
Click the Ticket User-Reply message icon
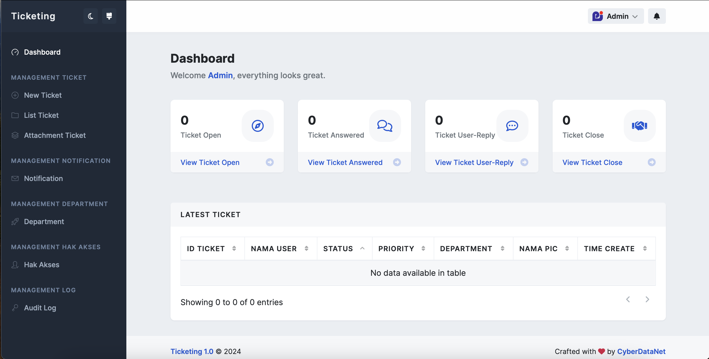pos(512,126)
